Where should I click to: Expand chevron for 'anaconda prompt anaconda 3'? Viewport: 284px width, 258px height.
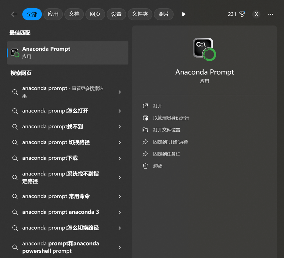pos(120,212)
